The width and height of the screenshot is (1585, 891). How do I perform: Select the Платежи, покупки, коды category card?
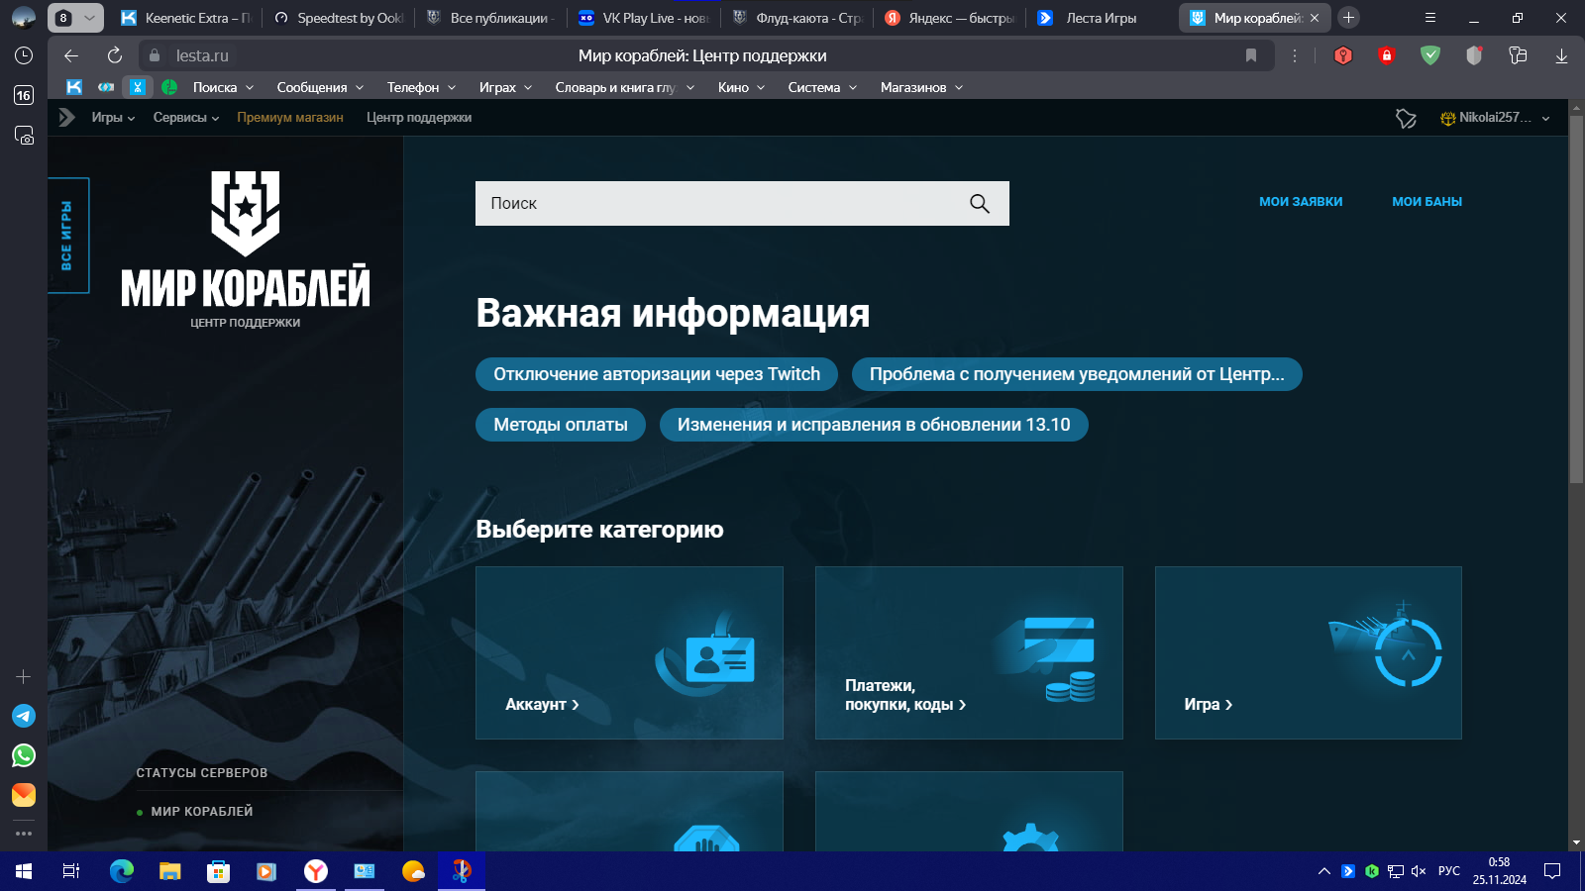[x=969, y=652]
